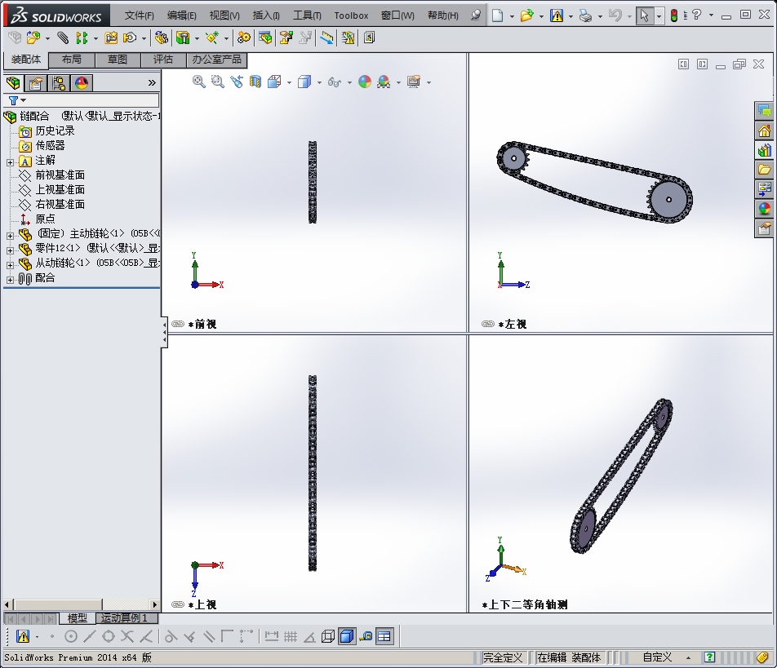Toggle the Select cursor tool
Screen dimensions: 777x668
[644, 15]
